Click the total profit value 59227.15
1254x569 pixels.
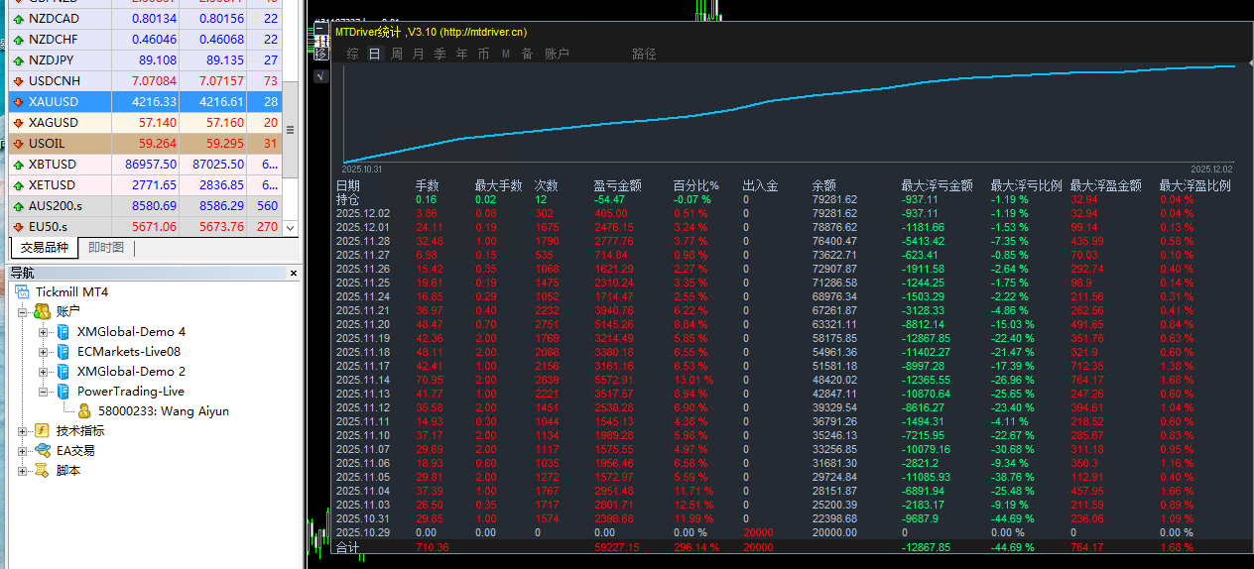pyautogui.click(x=616, y=547)
